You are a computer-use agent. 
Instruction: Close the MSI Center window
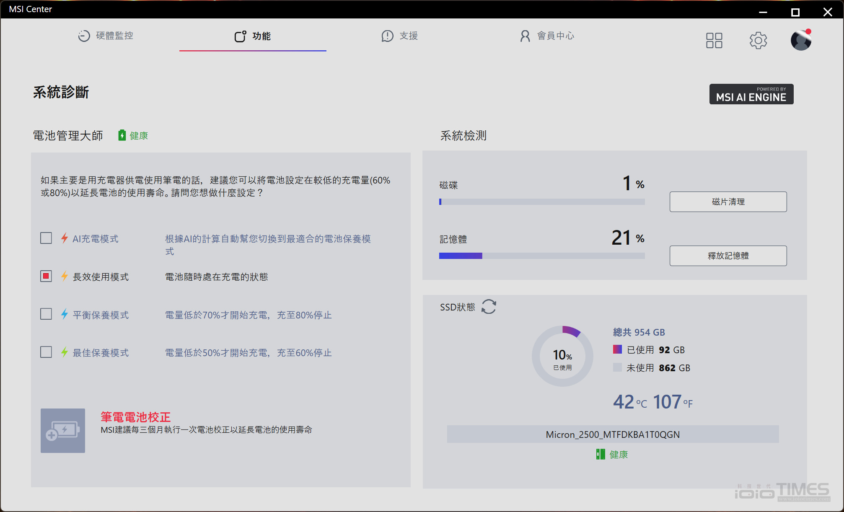[827, 12]
